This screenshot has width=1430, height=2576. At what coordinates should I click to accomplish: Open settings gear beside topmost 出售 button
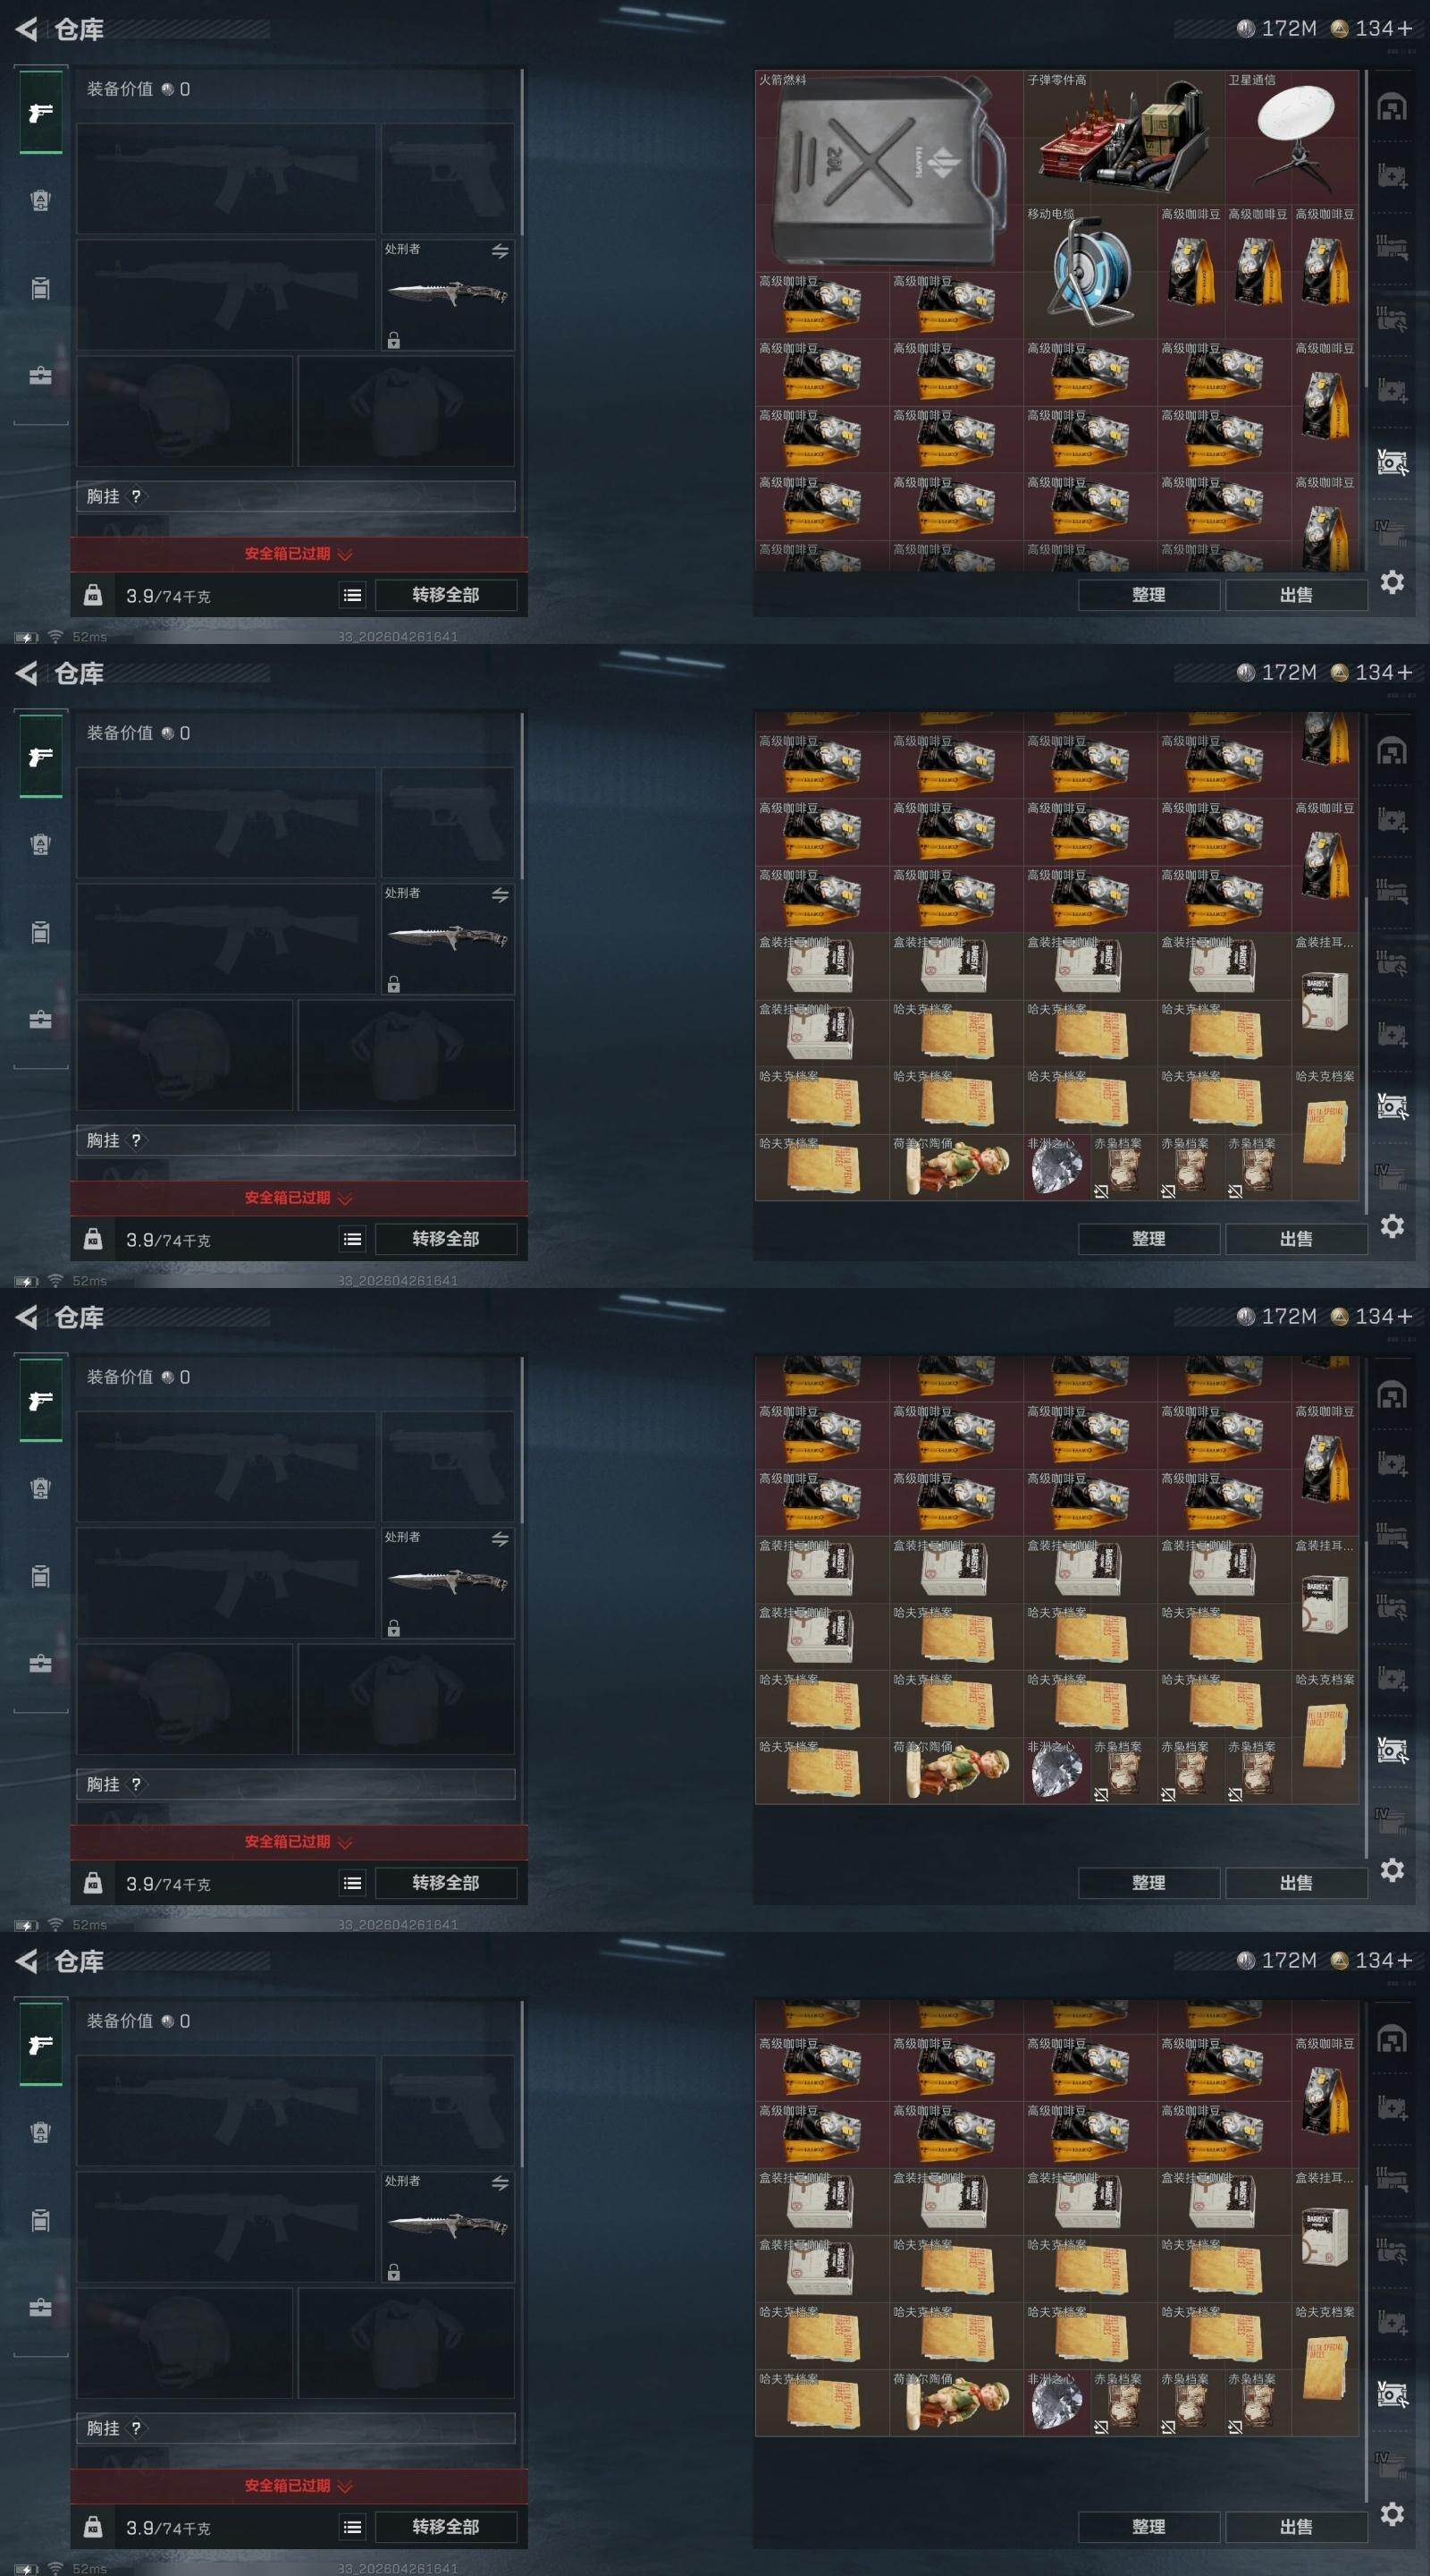(1392, 582)
